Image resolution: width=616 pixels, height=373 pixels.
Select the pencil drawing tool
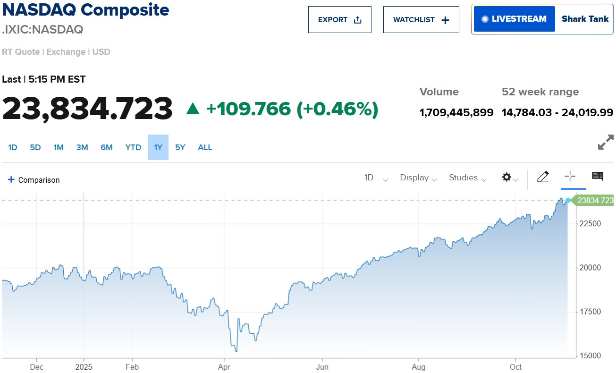[x=543, y=177]
